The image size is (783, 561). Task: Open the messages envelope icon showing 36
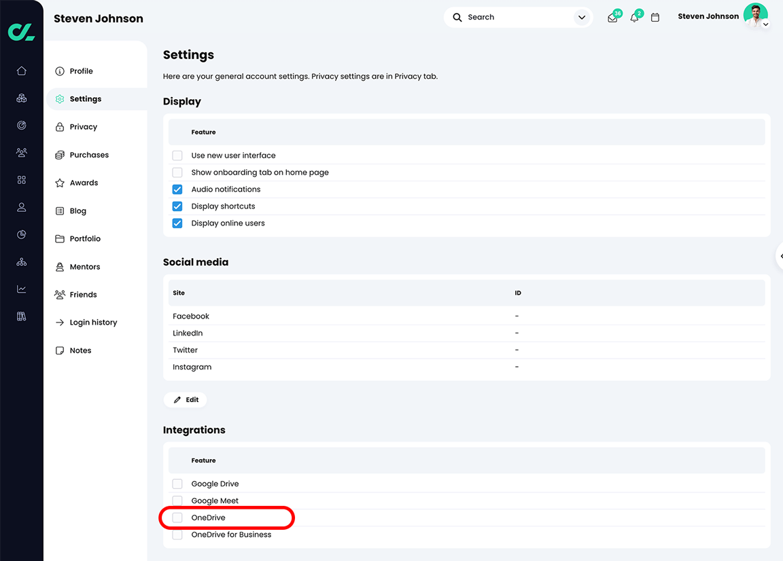[612, 17]
